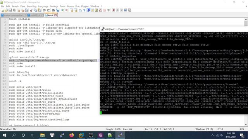Click the Redo toolbar icon
This screenshot has height=139, width=248.
48,10
